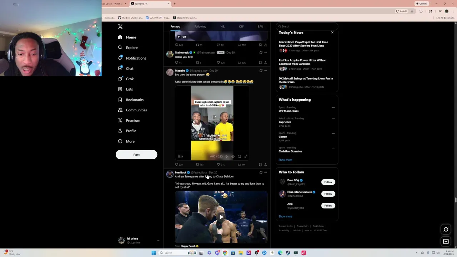Open more options for the Mageba post
457x257 pixels.
tap(266, 71)
